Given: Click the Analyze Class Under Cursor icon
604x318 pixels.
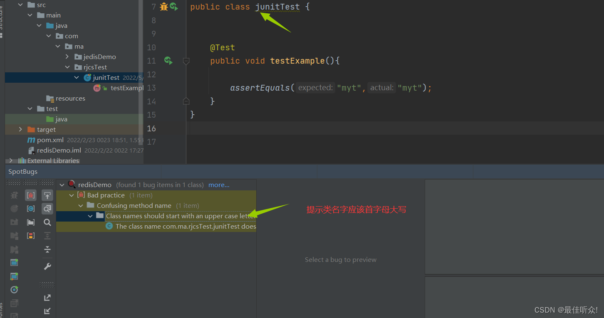Looking at the screenshot, I should pyautogui.click(x=14, y=209).
